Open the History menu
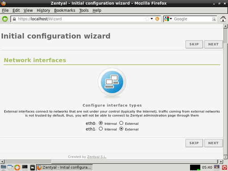This screenshot has height=171, width=228. (43, 10)
